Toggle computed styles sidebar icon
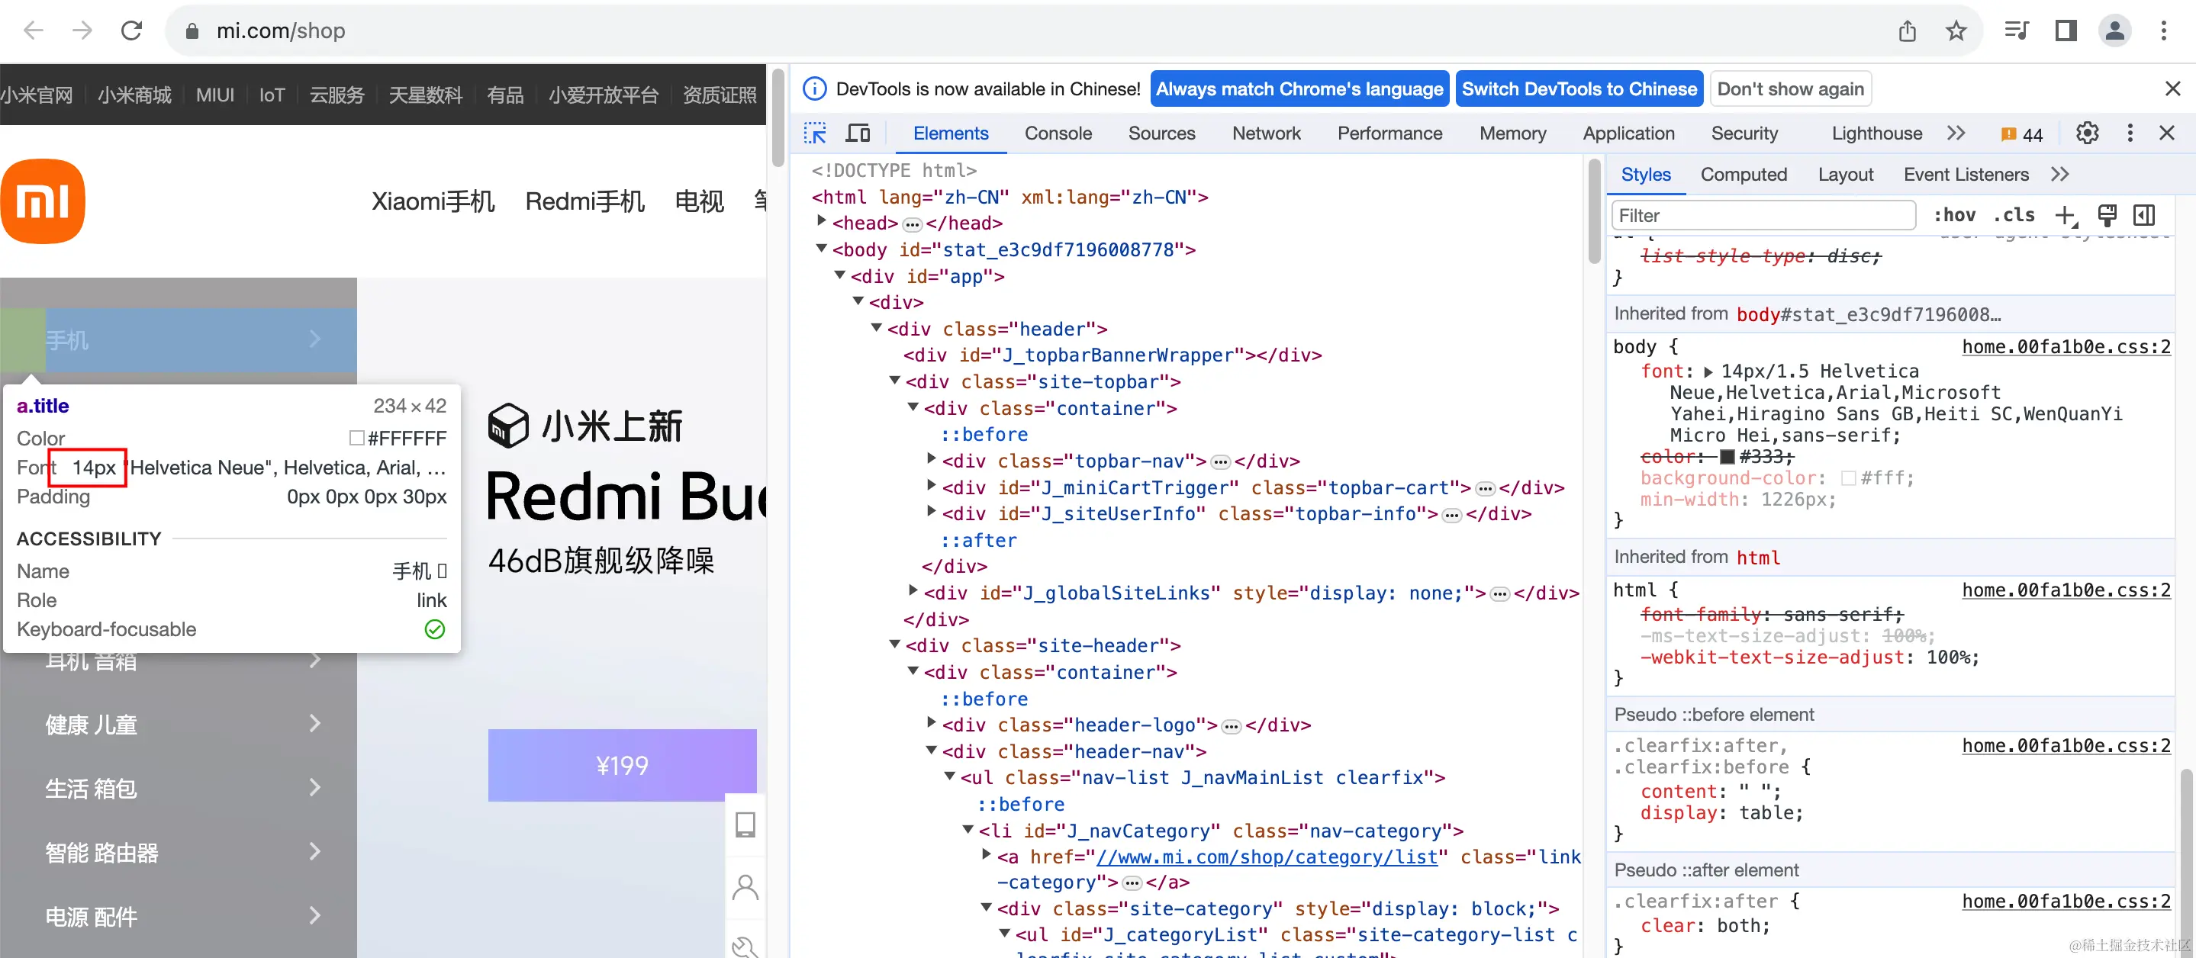Image resolution: width=2196 pixels, height=958 pixels. [x=2144, y=216]
